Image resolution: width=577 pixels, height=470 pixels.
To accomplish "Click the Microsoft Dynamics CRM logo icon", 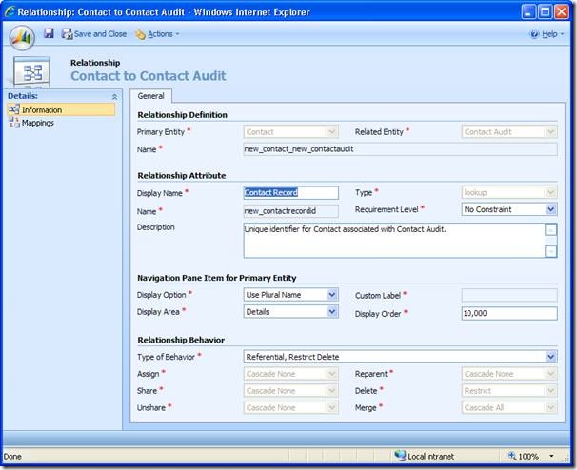I will [x=21, y=36].
